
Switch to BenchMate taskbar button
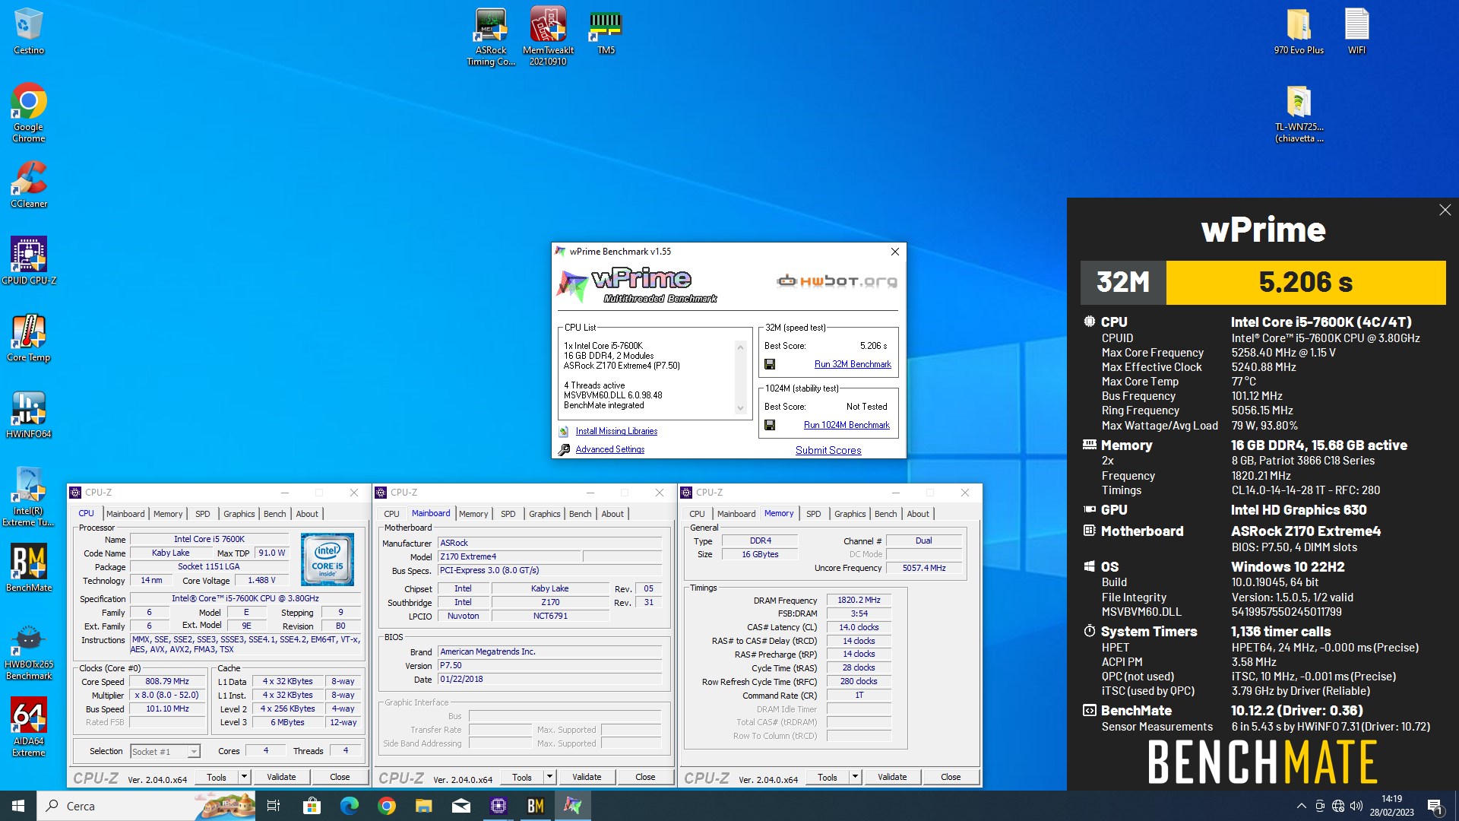point(535,806)
